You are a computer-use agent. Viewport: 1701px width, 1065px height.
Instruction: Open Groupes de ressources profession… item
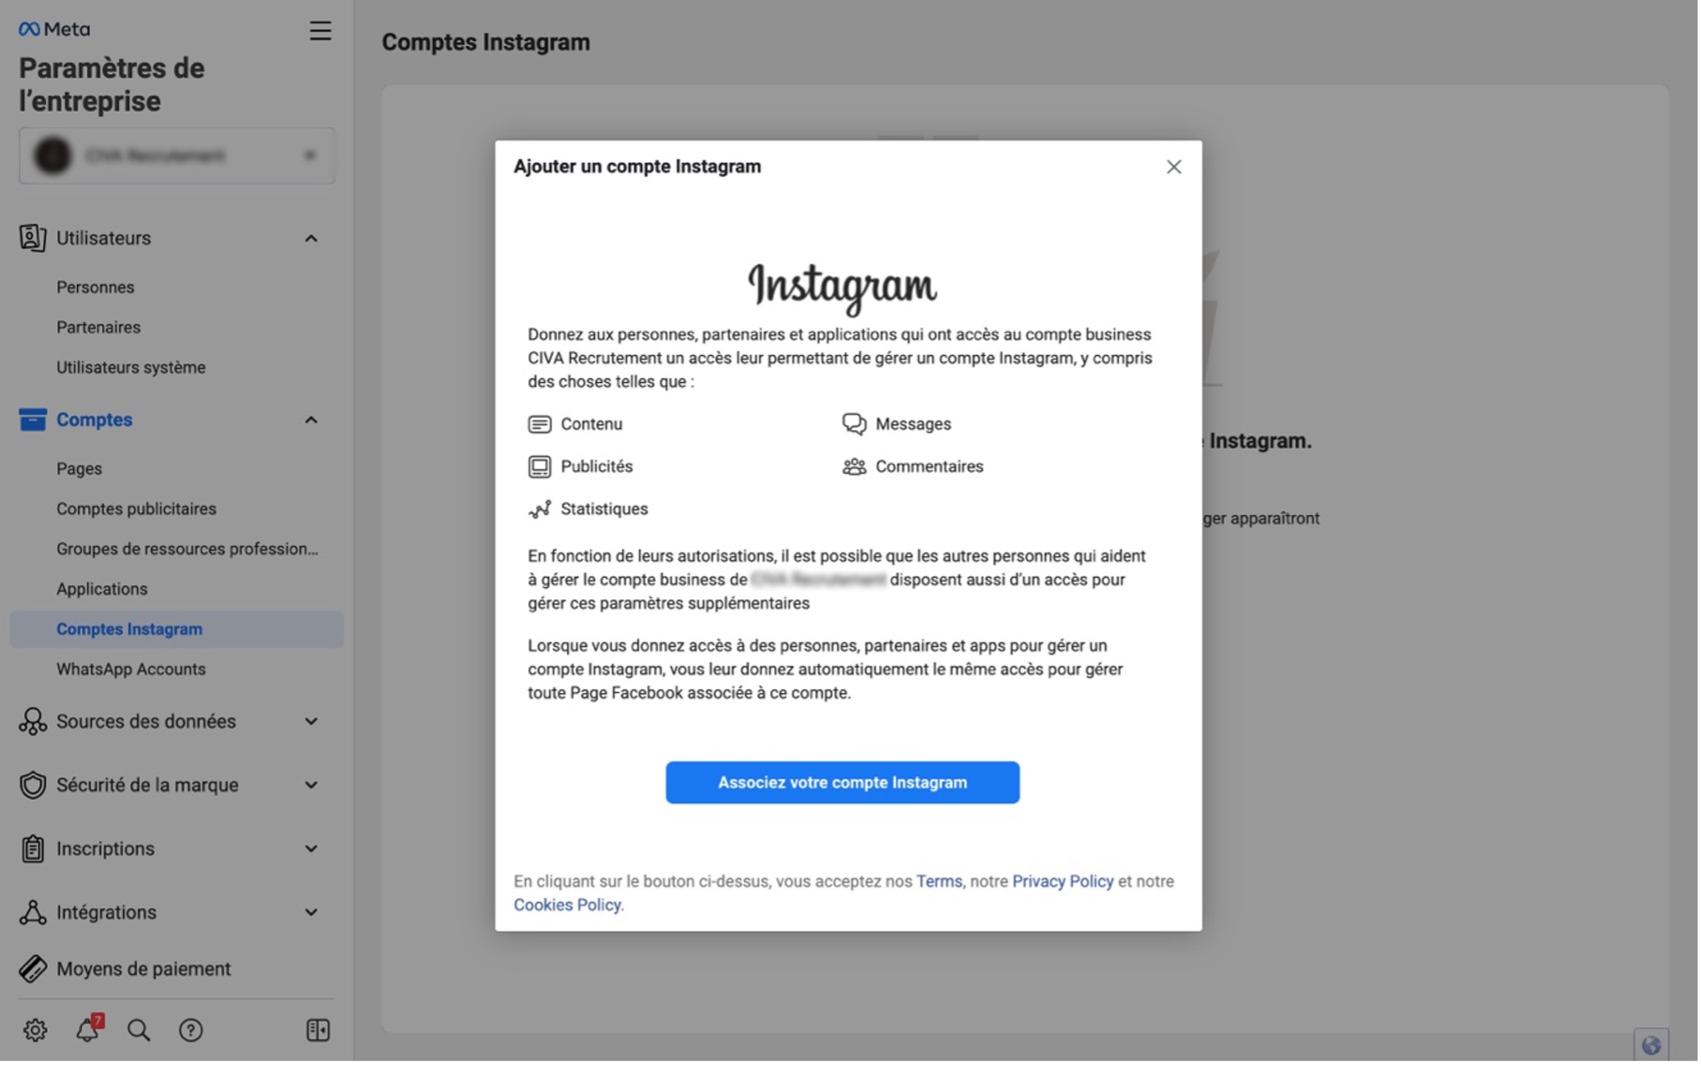(187, 549)
